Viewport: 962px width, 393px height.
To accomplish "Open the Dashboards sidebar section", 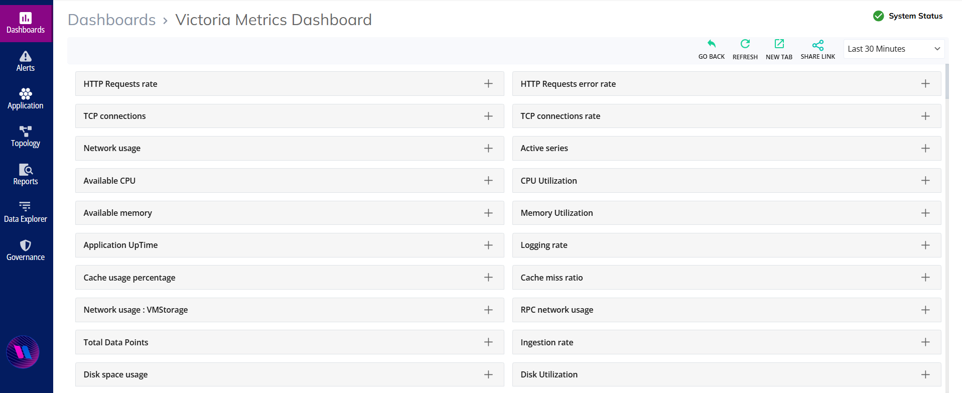I will [26, 24].
